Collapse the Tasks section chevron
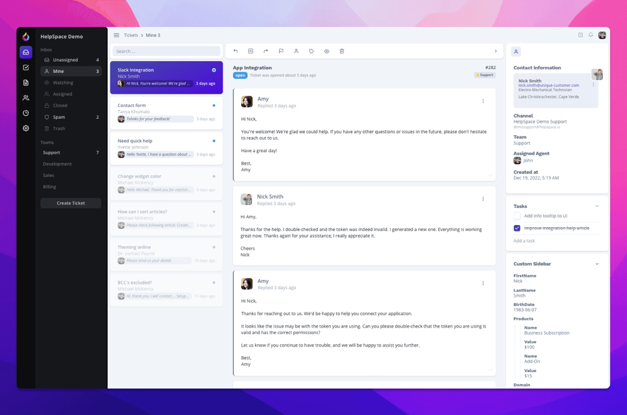 coord(597,206)
